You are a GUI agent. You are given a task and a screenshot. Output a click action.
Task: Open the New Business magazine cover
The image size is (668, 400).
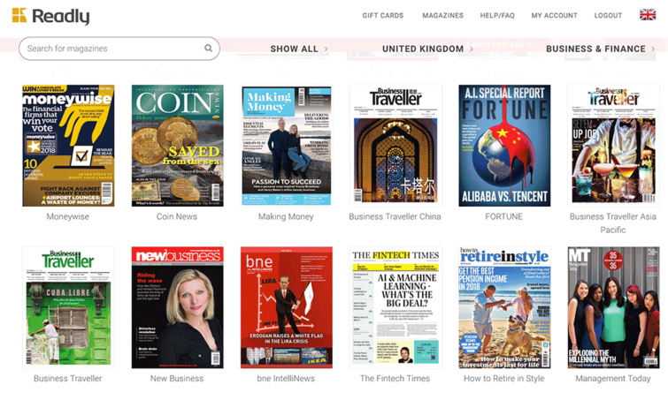click(177, 307)
